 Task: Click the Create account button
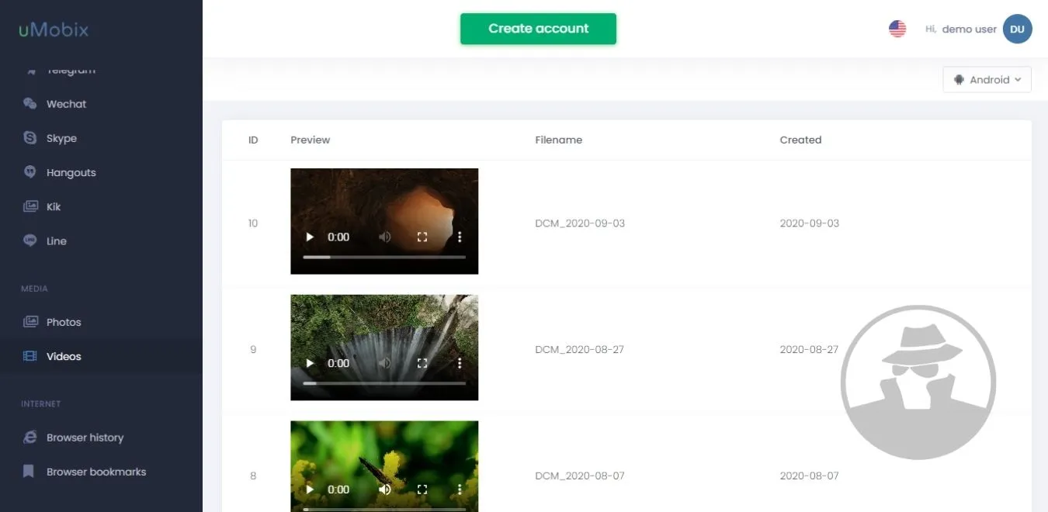pos(538,29)
